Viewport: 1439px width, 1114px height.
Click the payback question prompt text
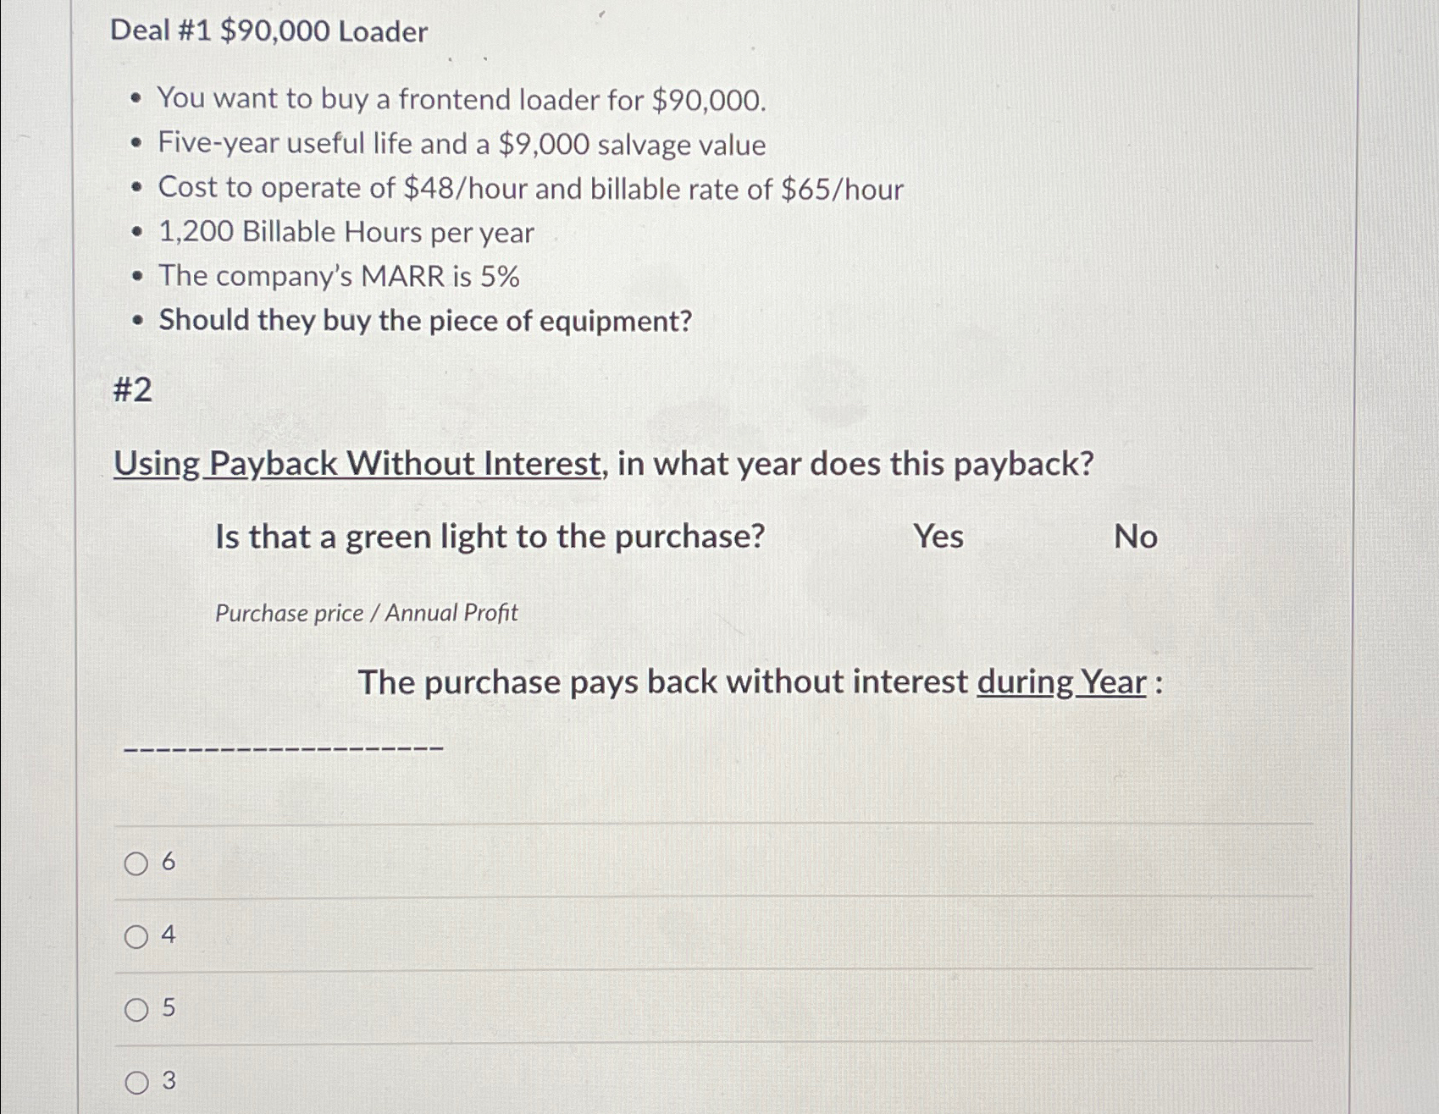coord(601,464)
